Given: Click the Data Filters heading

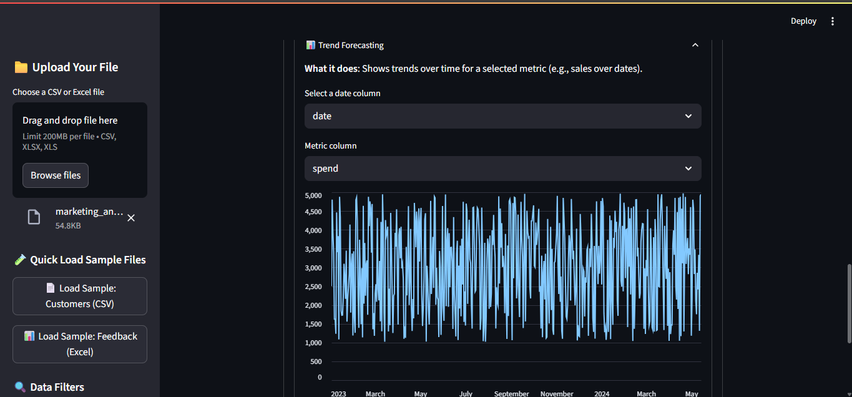Looking at the screenshot, I should [x=57, y=387].
